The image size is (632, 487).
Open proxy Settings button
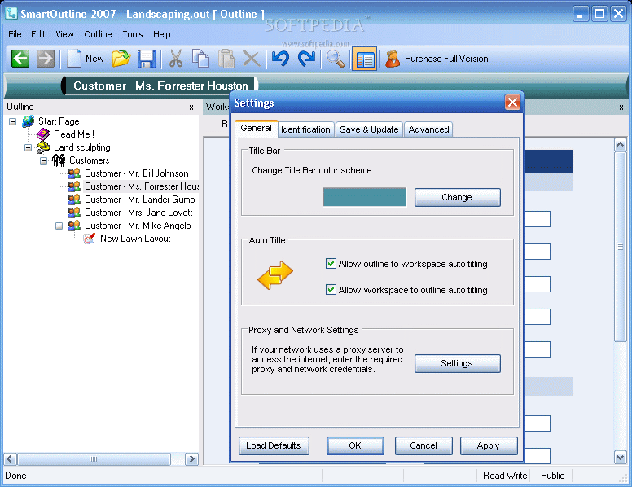458,364
